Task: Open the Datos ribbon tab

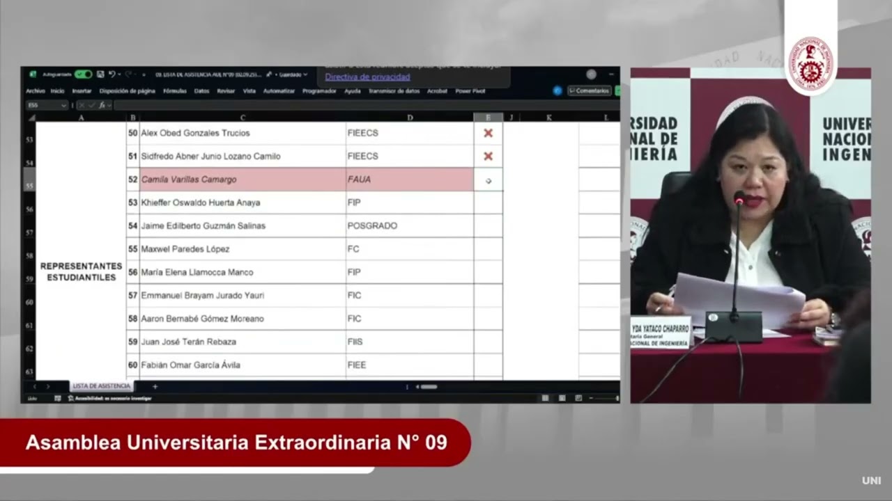Action: click(201, 91)
